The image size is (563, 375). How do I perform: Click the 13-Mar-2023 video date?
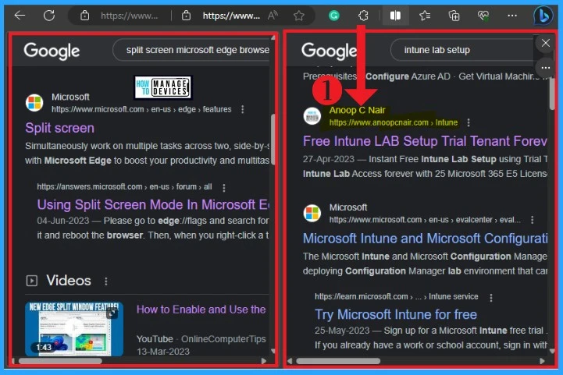(163, 352)
